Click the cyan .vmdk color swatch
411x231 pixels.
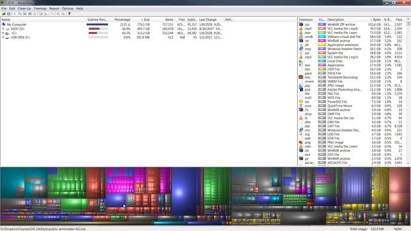tap(322, 37)
